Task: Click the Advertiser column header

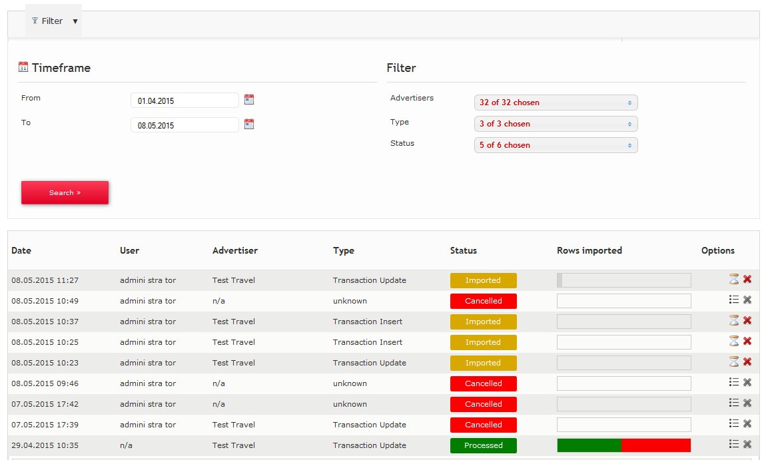Action: (235, 250)
